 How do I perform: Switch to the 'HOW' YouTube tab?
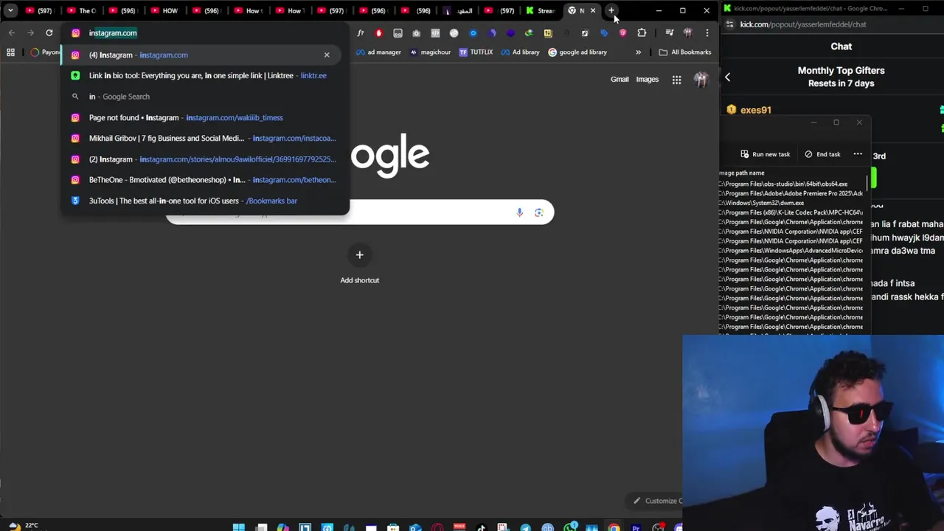[164, 10]
